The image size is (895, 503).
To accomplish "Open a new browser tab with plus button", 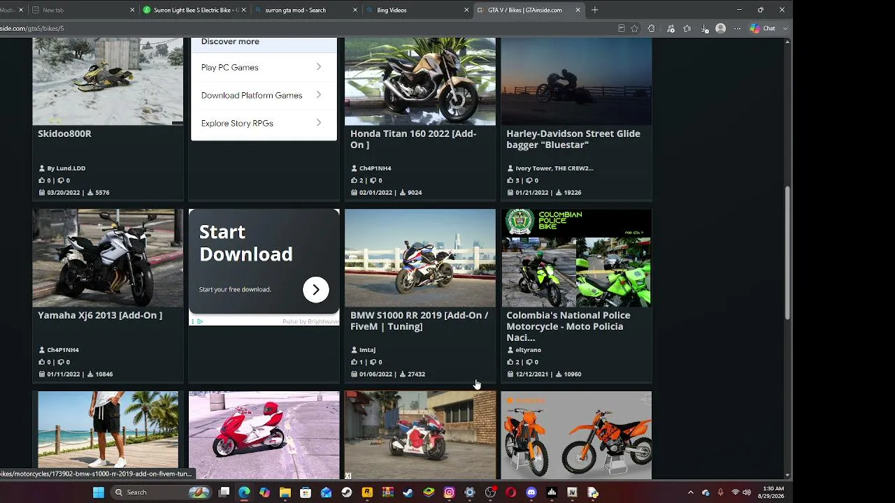I will (594, 10).
